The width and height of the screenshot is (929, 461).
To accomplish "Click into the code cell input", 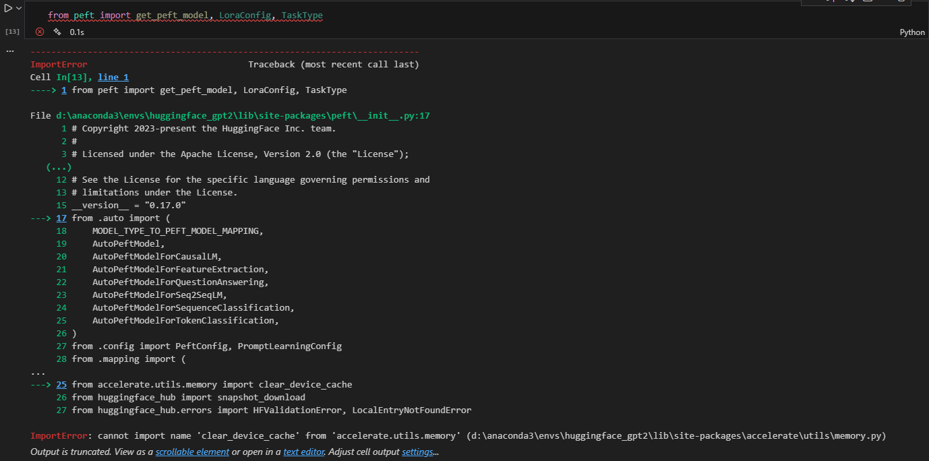I will coord(404,15).
